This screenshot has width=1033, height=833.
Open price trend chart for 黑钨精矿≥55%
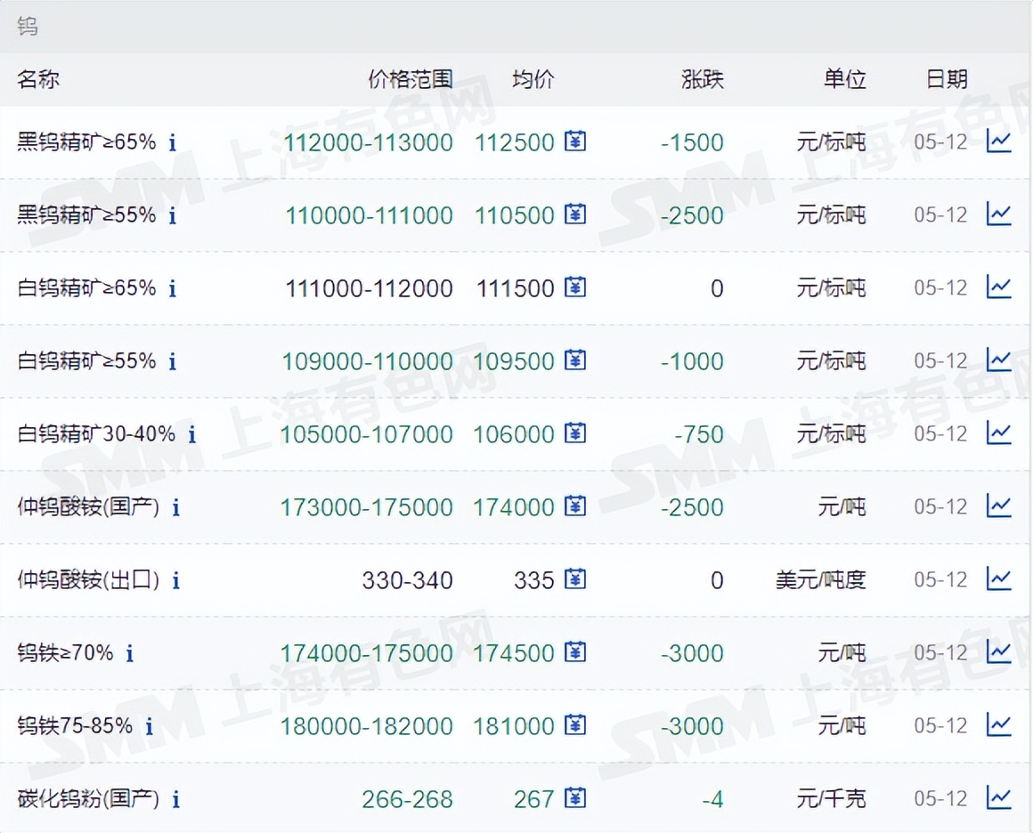(x=999, y=214)
